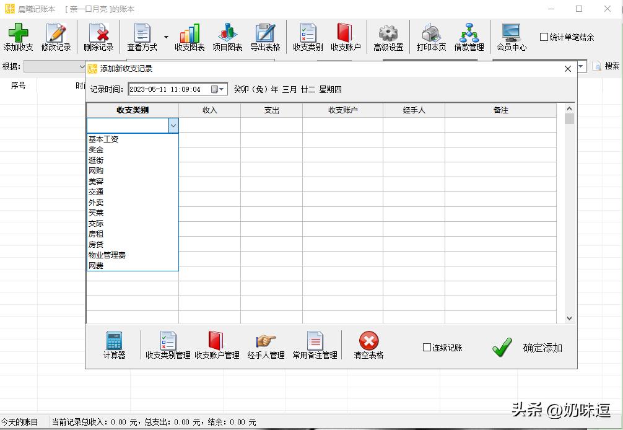Viewport: 623px width, 430px height.
Task: Click the 项目图表 icon
Action: [227, 36]
